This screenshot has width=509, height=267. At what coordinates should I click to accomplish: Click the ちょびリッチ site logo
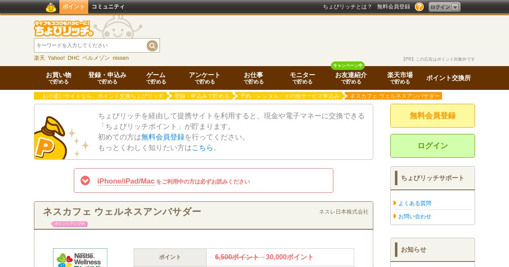tap(64, 28)
